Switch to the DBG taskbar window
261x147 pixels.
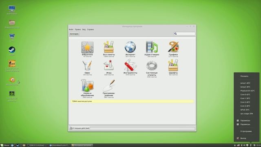pos(37,145)
